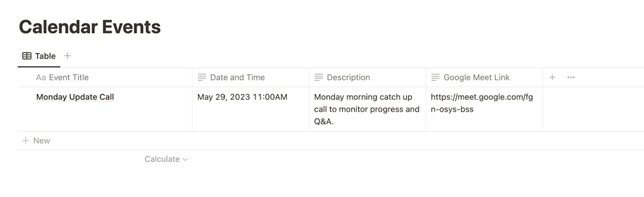
Task: Open the Calculate menu under Event Title
Action: click(x=162, y=159)
